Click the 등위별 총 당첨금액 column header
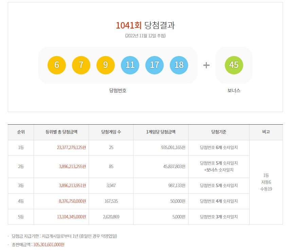The width and height of the screenshot is (288, 252). click(61, 132)
